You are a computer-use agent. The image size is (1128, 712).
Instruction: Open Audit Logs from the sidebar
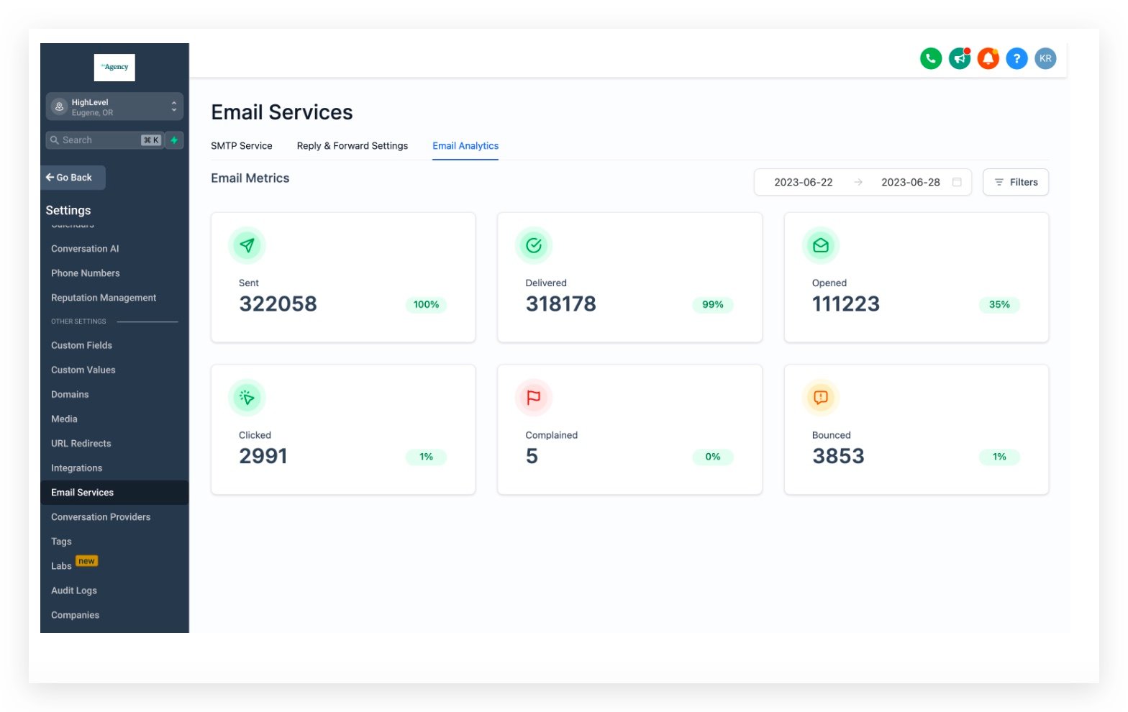click(x=74, y=590)
